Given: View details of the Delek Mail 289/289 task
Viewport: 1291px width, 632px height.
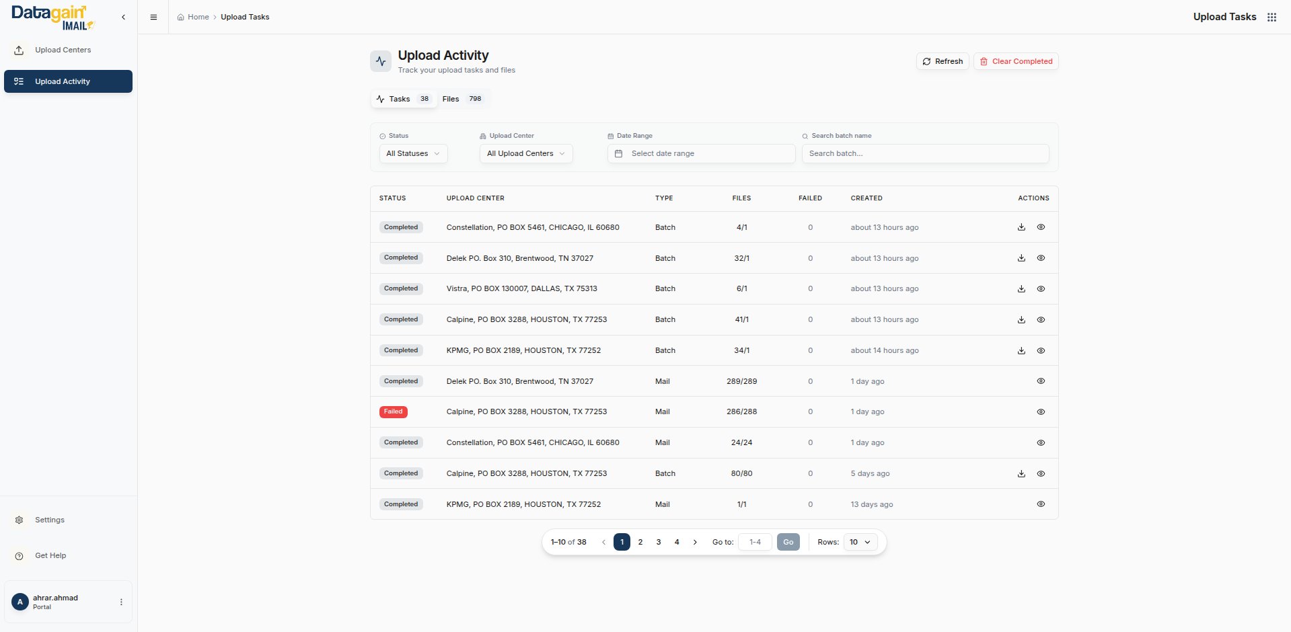Looking at the screenshot, I should click(1040, 381).
